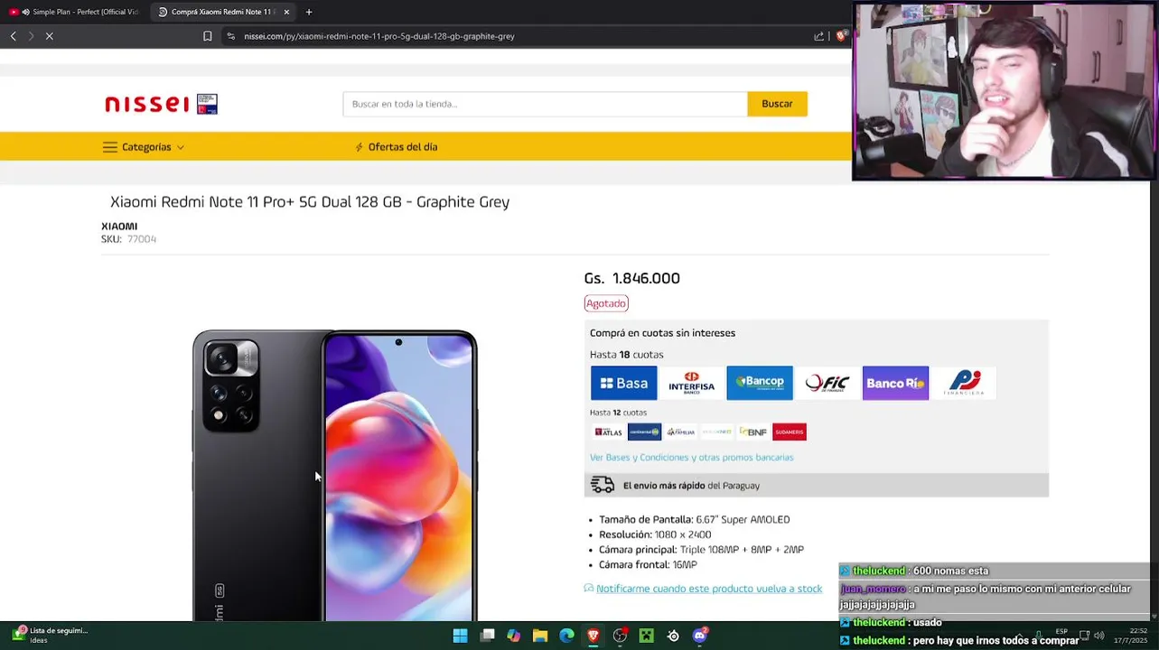This screenshot has width=1159, height=650.
Task: Click the XIAOMI brand name link
Action: pyautogui.click(x=119, y=227)
